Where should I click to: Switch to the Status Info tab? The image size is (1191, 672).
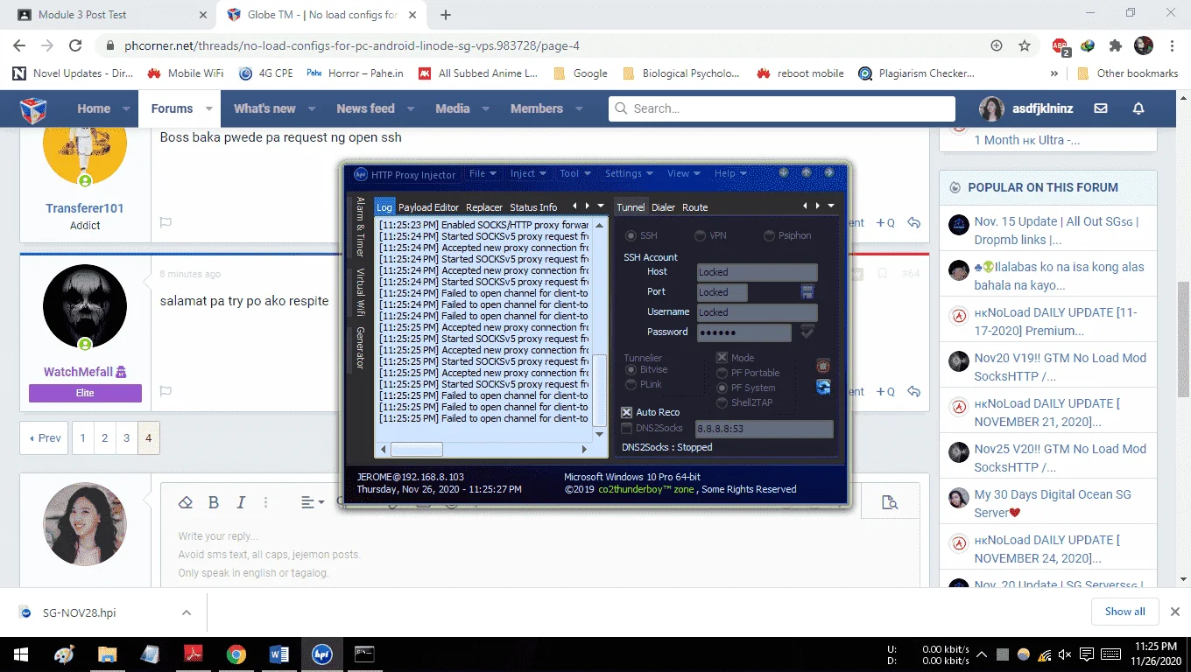533,207
